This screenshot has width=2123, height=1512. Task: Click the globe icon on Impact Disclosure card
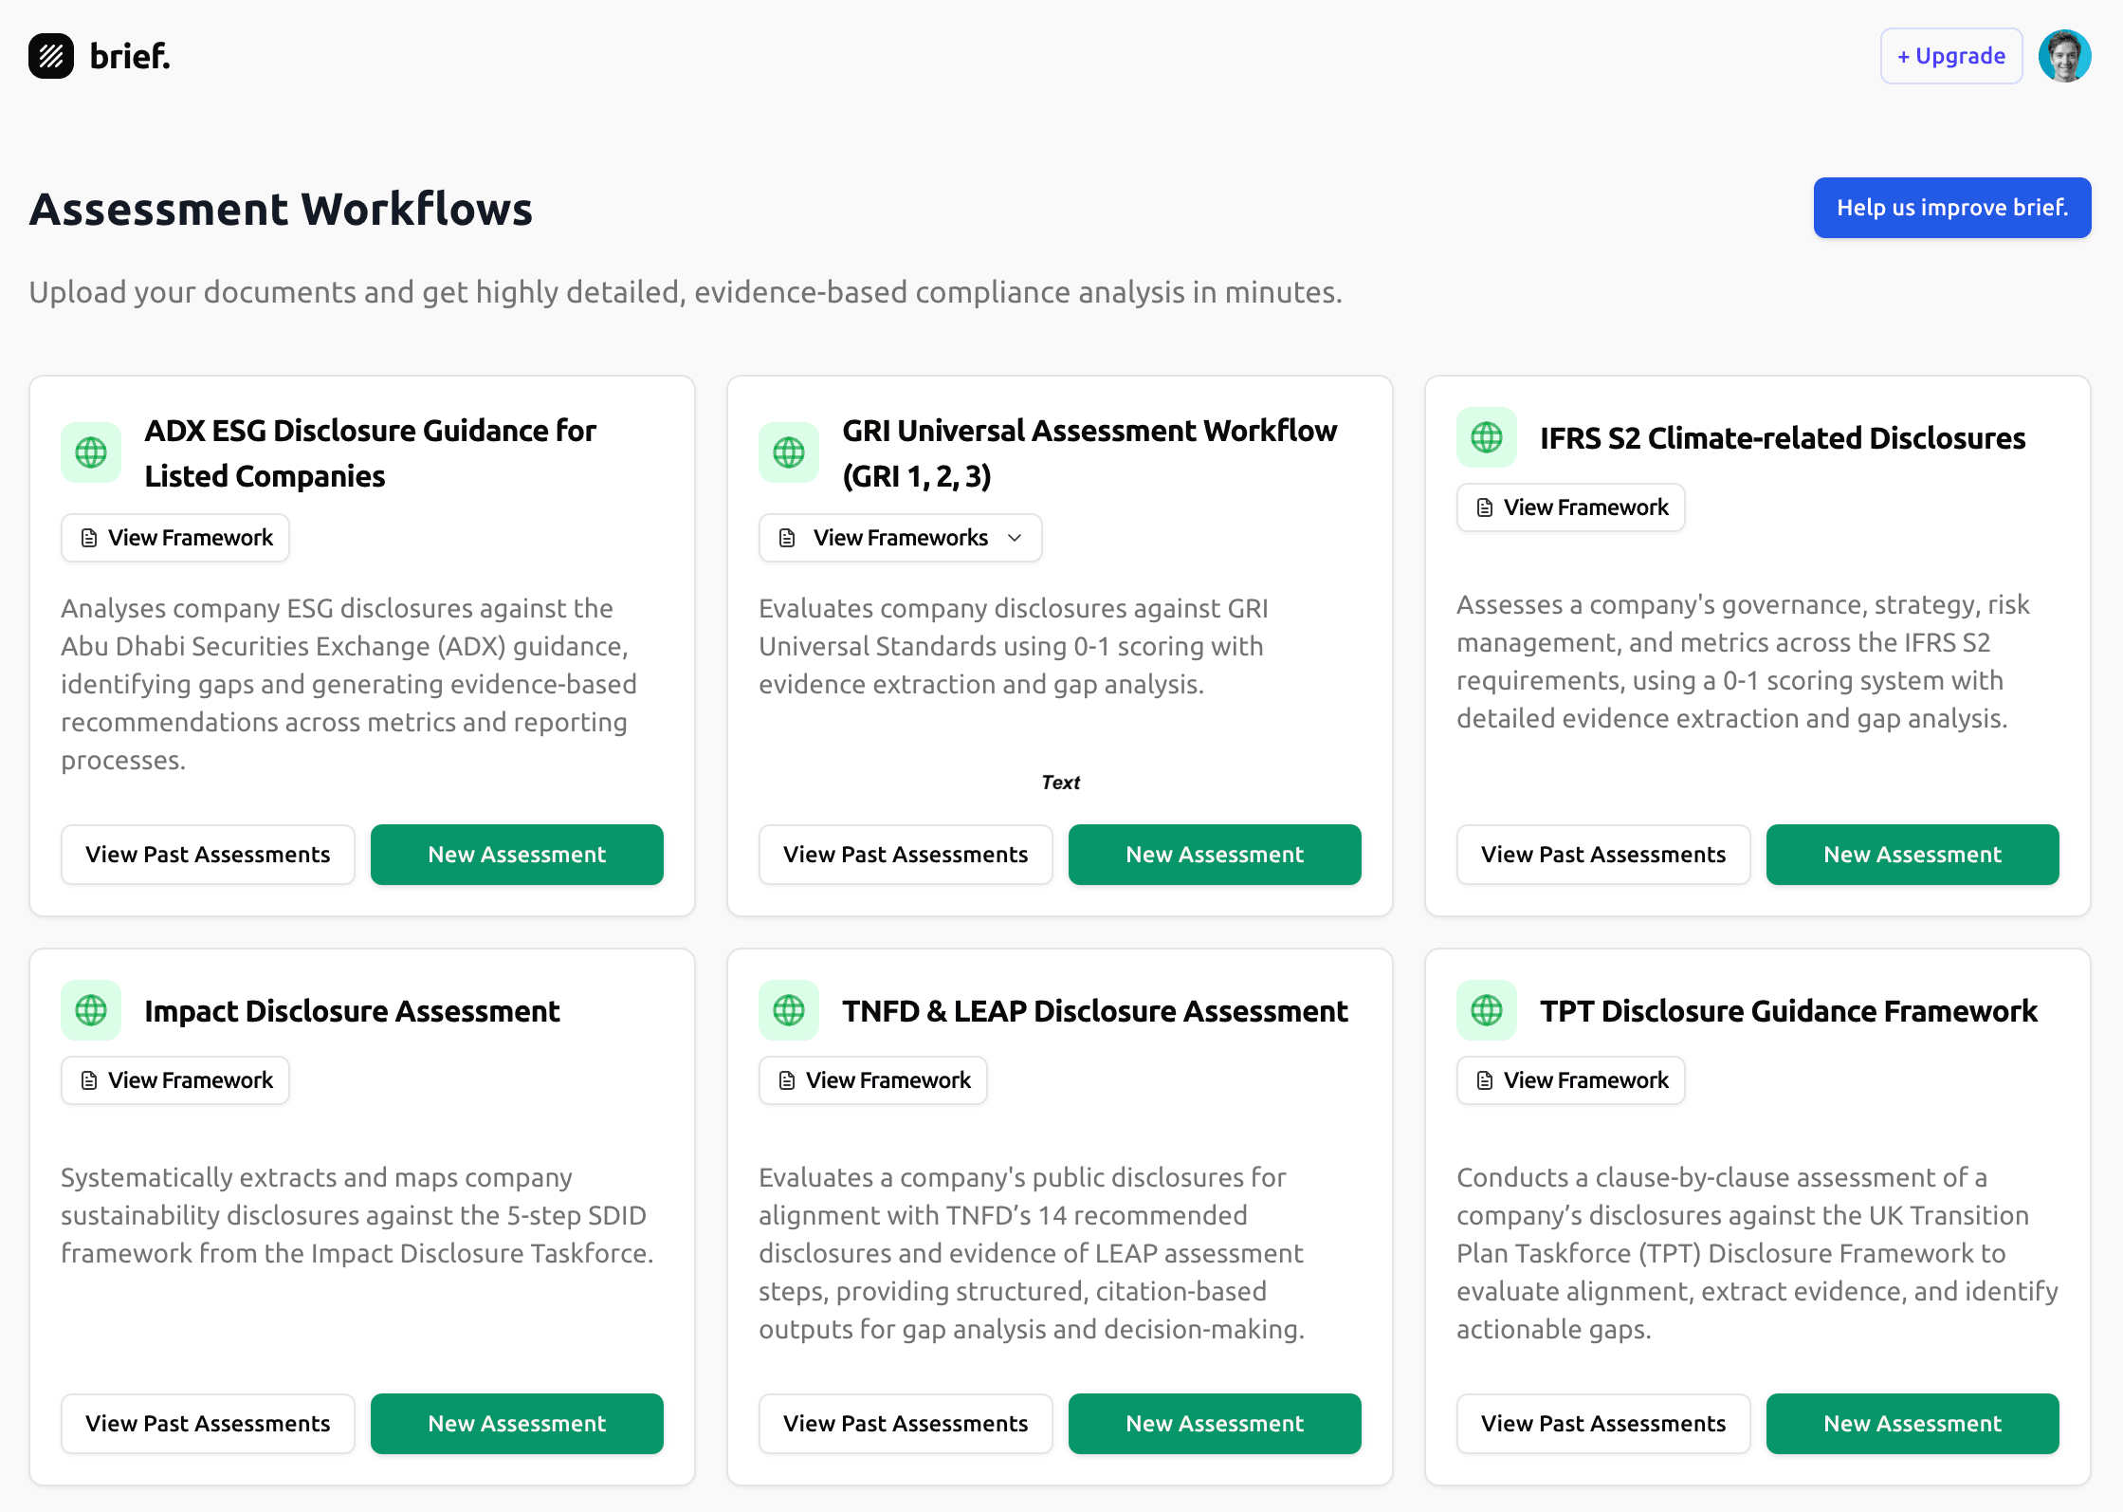pyautogui.click(x=90, y=1010)
